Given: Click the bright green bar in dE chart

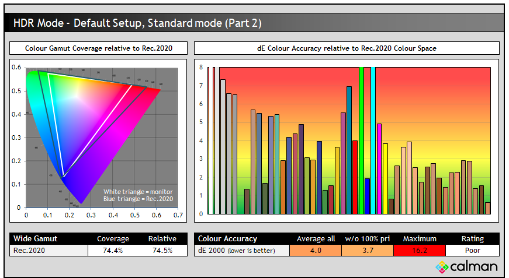Looking at the screenshot, I should point(361,140).
